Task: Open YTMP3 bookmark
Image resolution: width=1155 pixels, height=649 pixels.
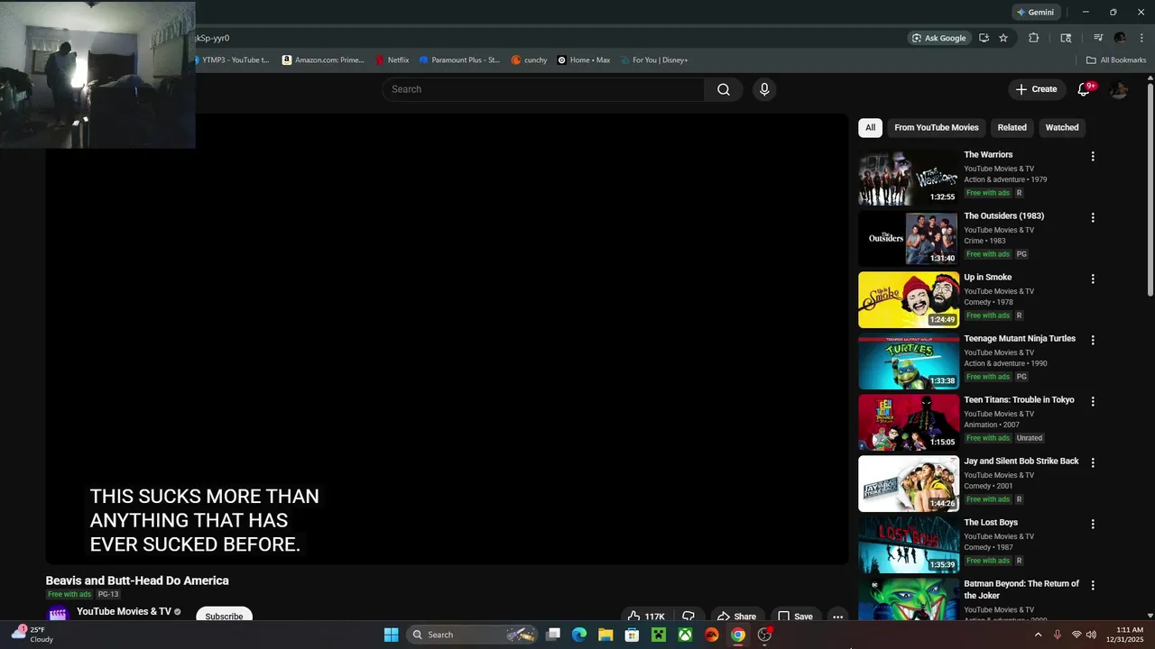Action: (231, 59)
